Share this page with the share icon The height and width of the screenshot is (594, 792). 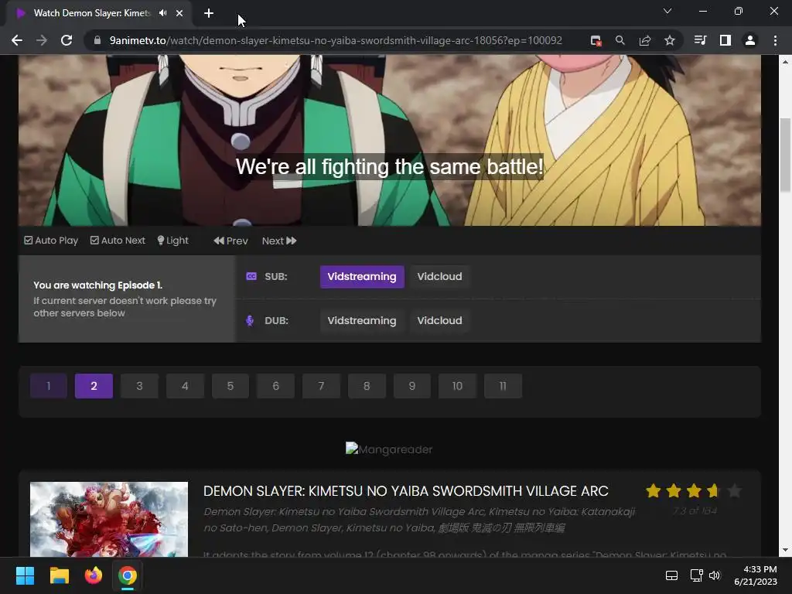[645, 40]
